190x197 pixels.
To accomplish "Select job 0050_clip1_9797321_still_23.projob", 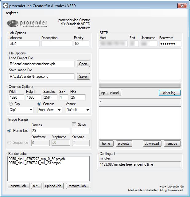I will coord(34,163).
